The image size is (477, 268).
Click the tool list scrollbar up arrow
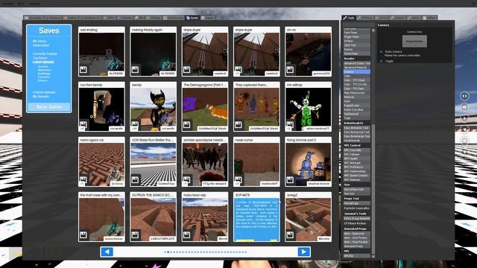373,30
